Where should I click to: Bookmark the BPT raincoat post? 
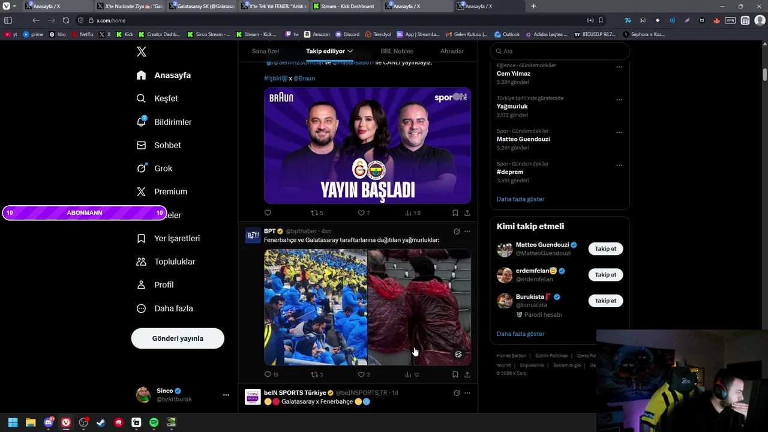455,374
